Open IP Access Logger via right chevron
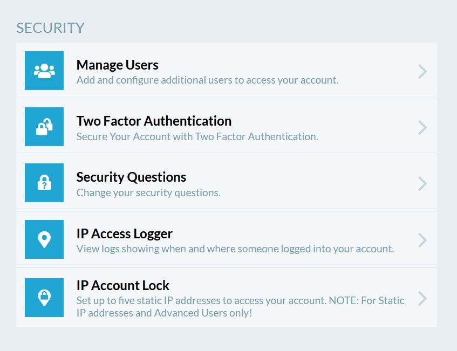 [422, 239]
